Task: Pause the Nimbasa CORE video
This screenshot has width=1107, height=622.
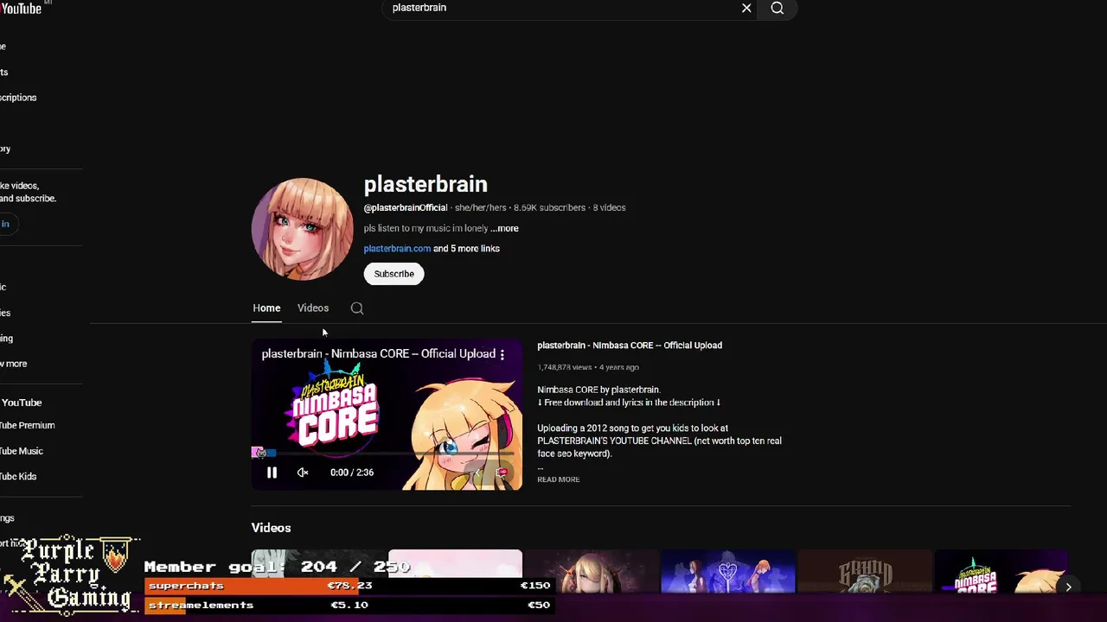Action: click(x=272, y=473)
